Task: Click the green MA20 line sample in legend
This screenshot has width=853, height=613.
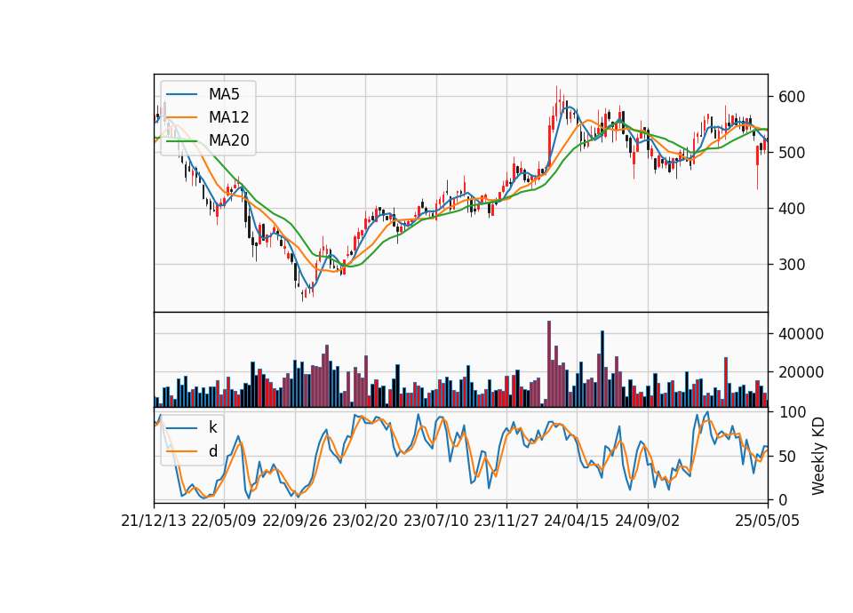Action: [x=181, y=140]
